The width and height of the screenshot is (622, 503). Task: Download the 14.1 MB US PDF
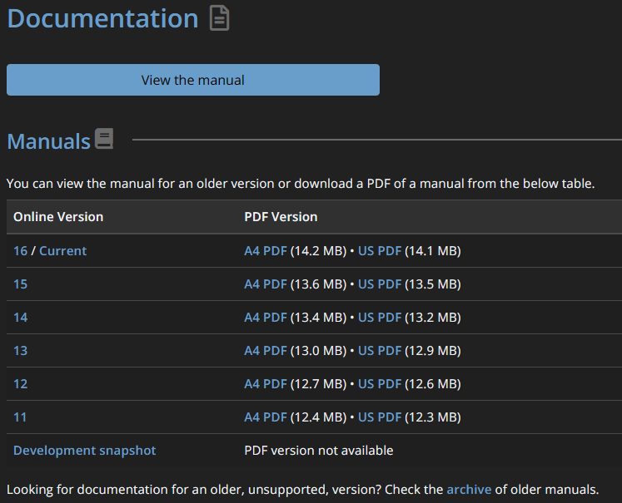[380, 250]
